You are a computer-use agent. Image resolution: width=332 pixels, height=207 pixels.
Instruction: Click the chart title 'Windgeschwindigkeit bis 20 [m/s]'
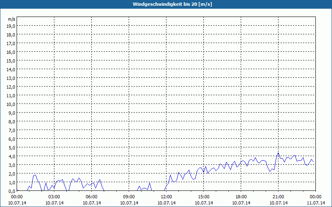pos(172,4)
